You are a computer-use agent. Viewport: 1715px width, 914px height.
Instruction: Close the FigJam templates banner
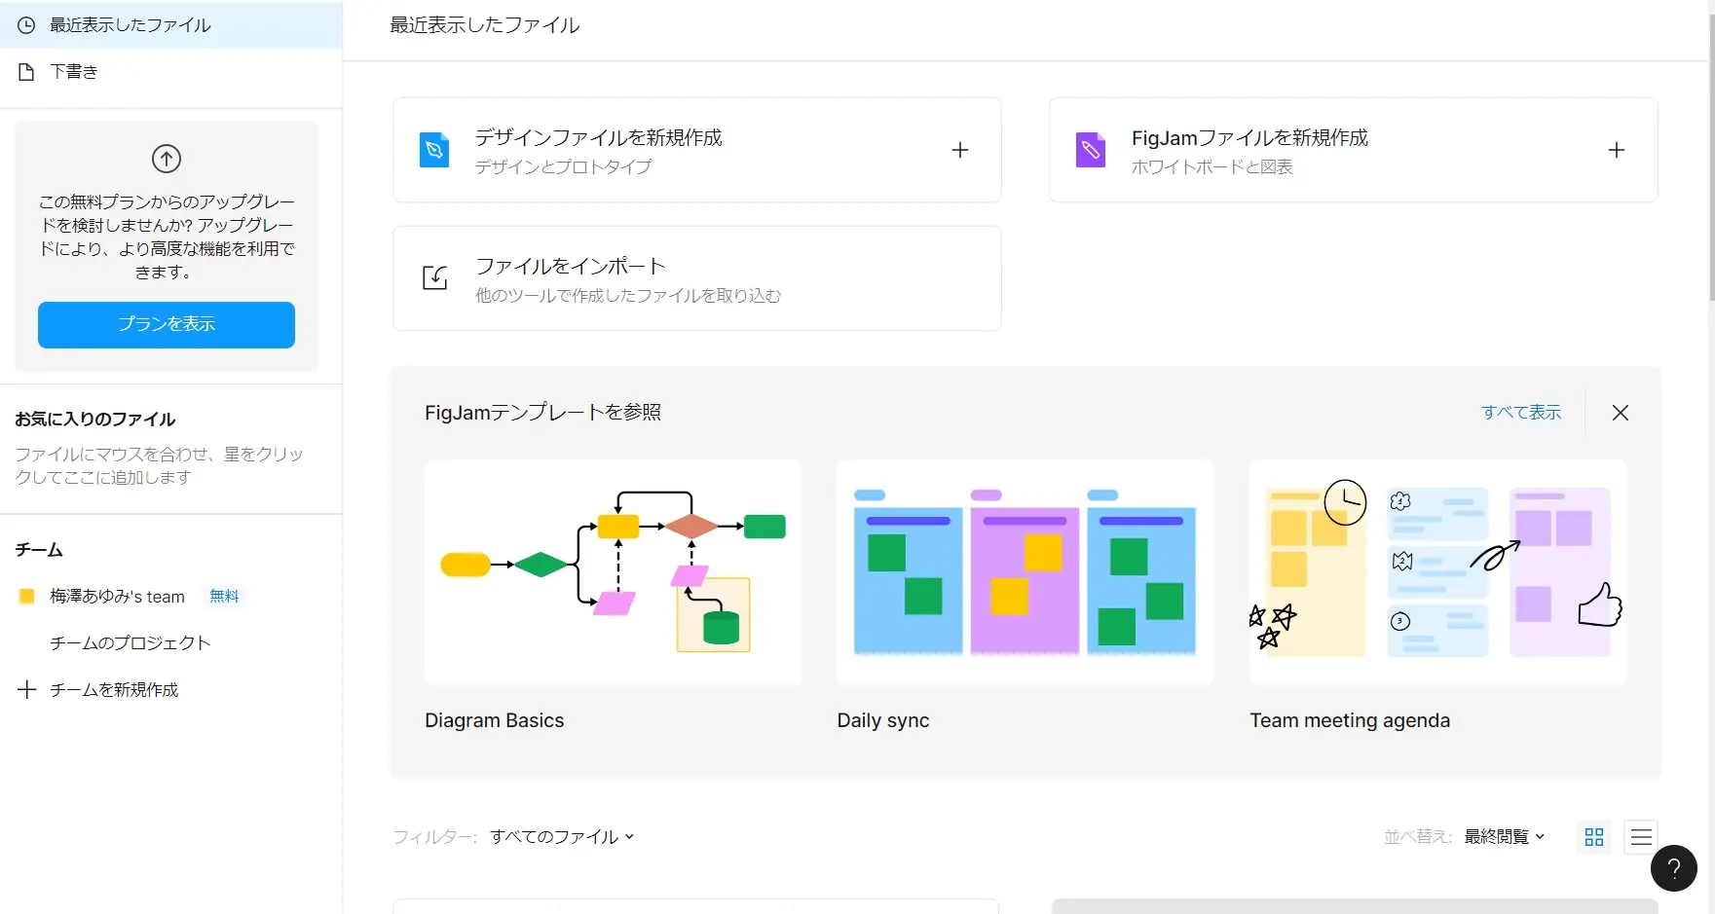click(x=1621, y=413)
